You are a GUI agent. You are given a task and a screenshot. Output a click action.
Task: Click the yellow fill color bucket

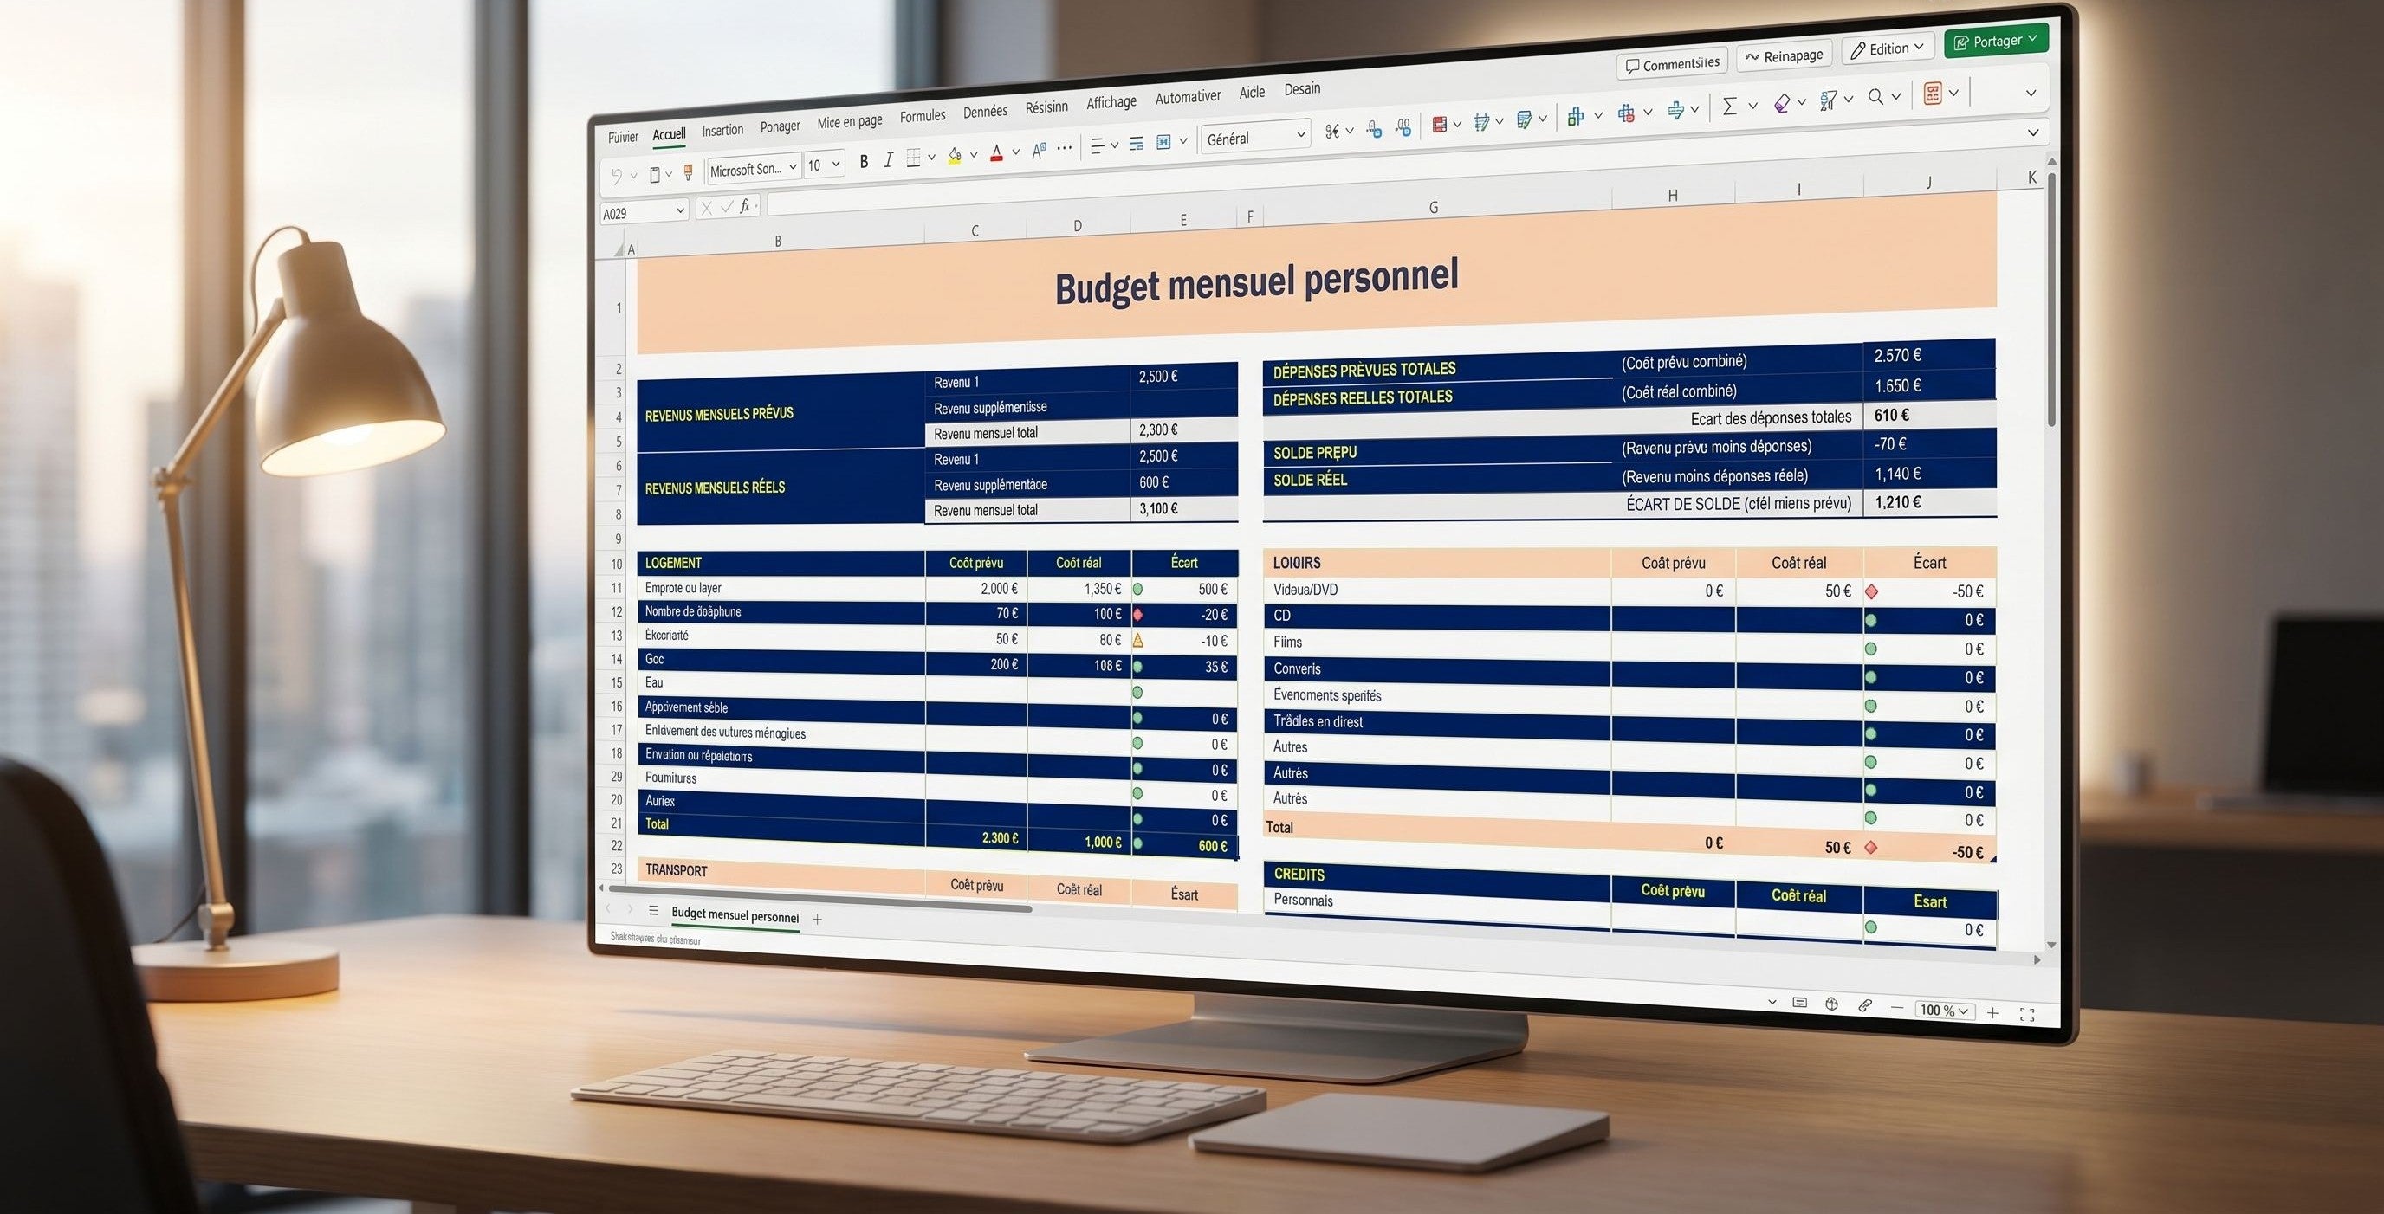pyautogui.click(x=954, y=156)
